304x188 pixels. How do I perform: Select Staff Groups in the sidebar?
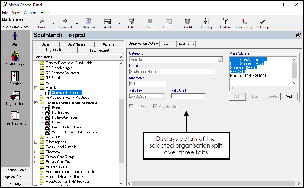(x=15, y=58)
